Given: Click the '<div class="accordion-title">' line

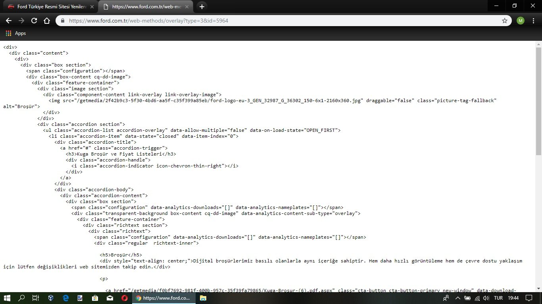Looking at the screenshot, I should coord(96,142).
